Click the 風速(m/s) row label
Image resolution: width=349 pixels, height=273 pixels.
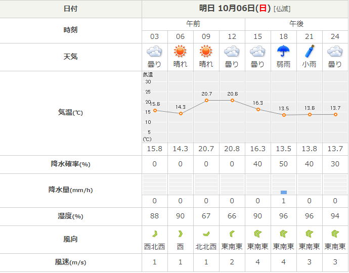coord(70,262)
